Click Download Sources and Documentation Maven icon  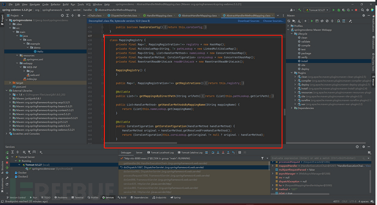pyautogui.click(x=299, y=21)
